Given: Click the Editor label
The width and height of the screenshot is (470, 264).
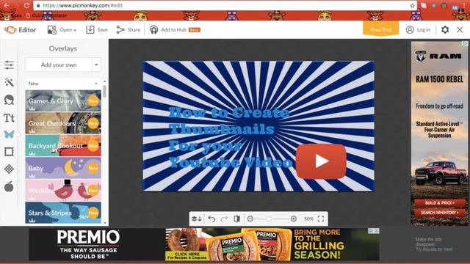Looking at the screenshot, I should (27, 29).
